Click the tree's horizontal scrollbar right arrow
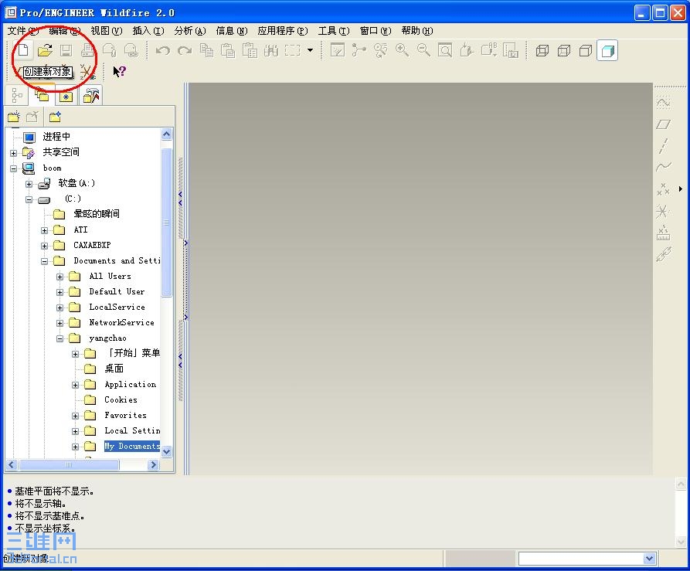The image size is (690, 571). pyautogui.click(x=153, y=464)
